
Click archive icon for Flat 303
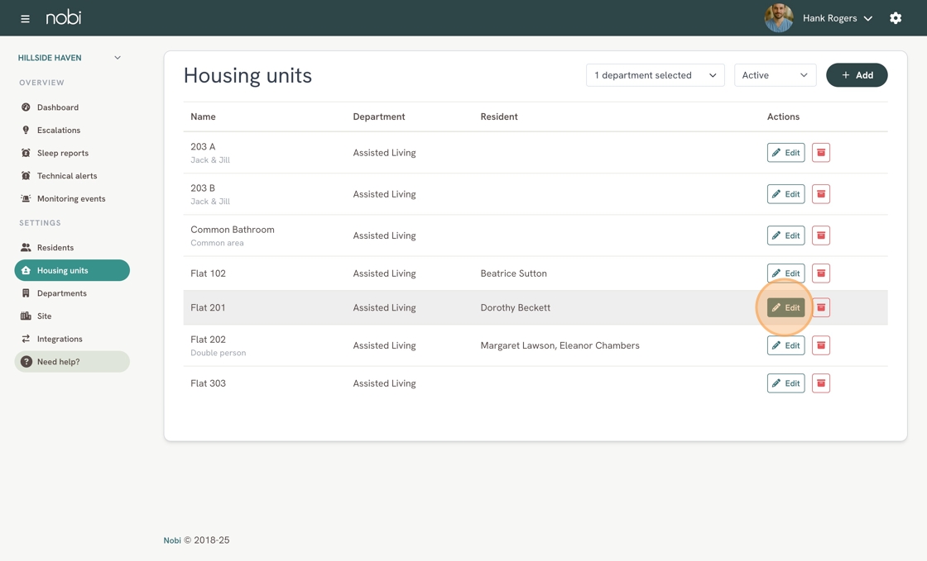click(820, 383)
